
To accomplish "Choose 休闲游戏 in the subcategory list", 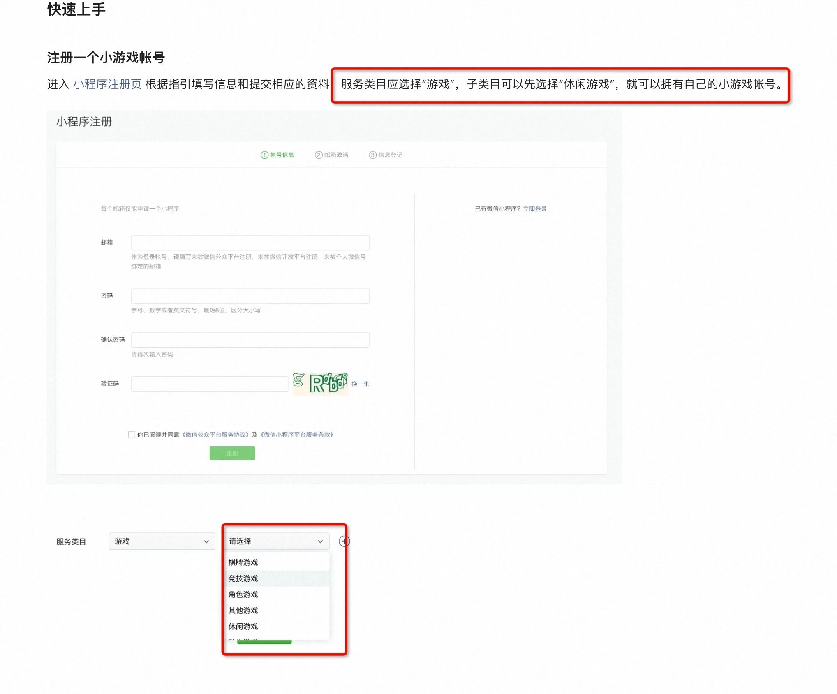I will (243, 626).
